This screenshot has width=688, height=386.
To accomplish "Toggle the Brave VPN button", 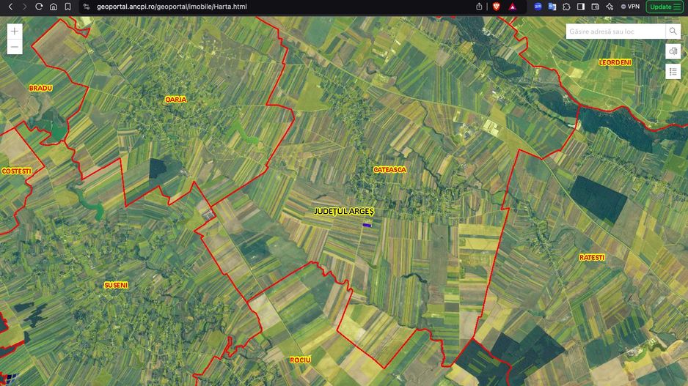I will pyautogui.click(x=630, y=7).
